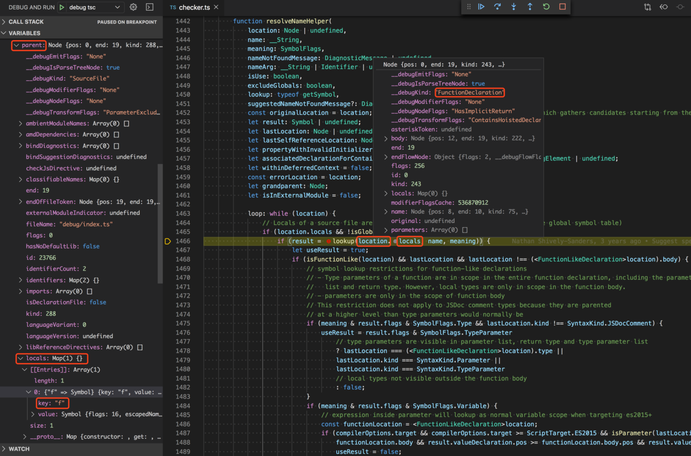This screenshot has width=691, height=456.
Task: Toggle inline breakpoint before lookup call
Action: (329, 241)
